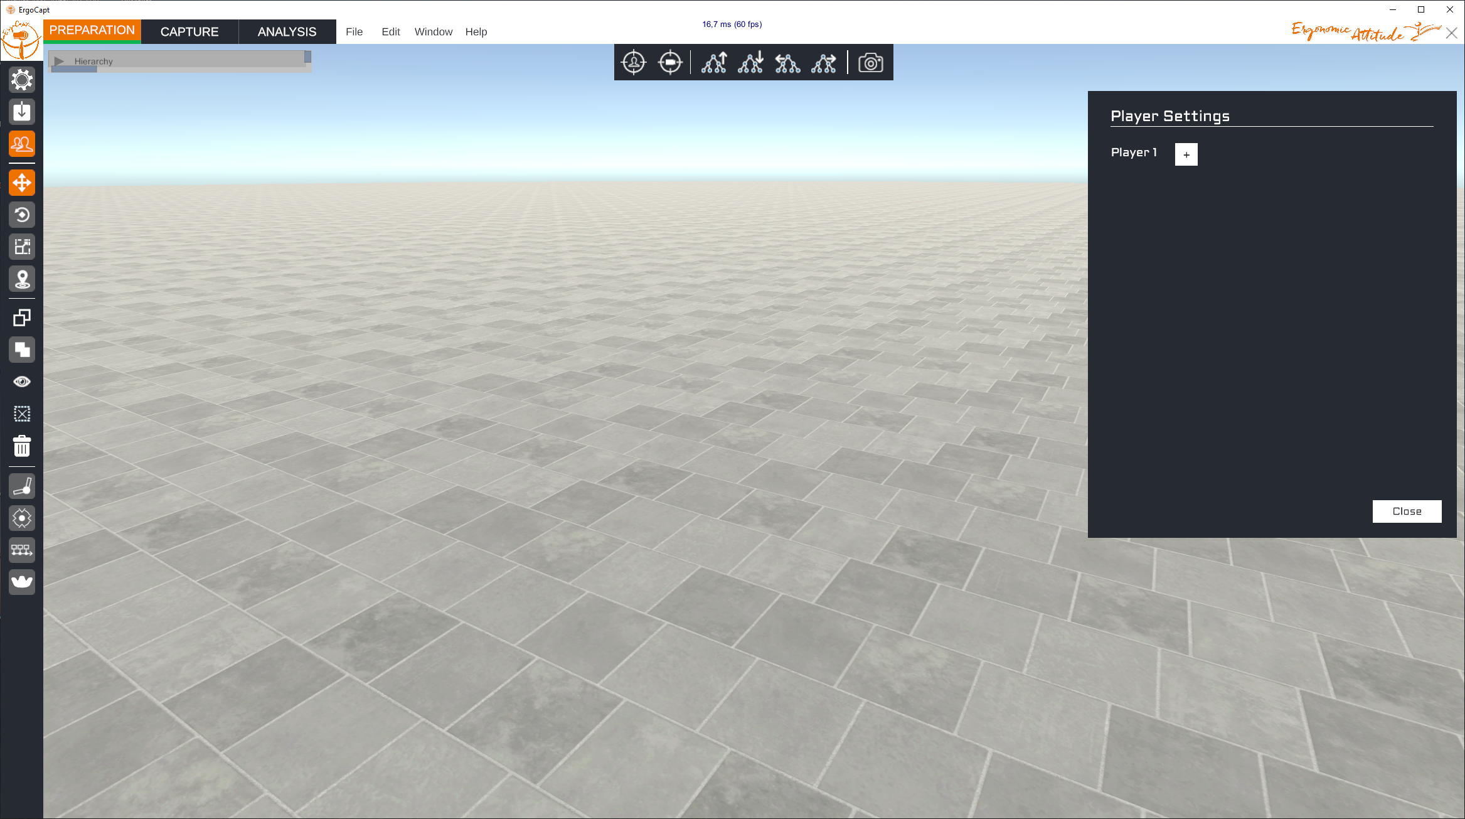Viewport: 1465px width, 819px height.
Task: Focus view on the avatar target icon
Action: [634, 62]
